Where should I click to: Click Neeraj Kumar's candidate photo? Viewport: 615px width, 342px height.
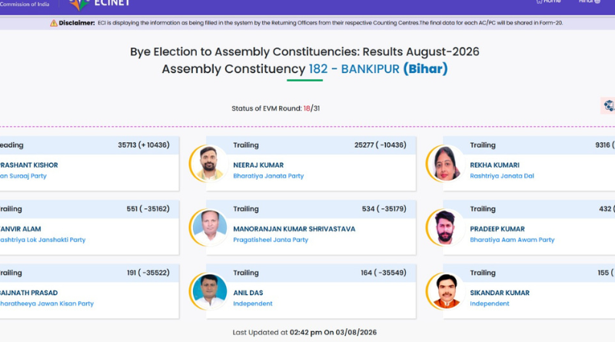tap(209, 164)
